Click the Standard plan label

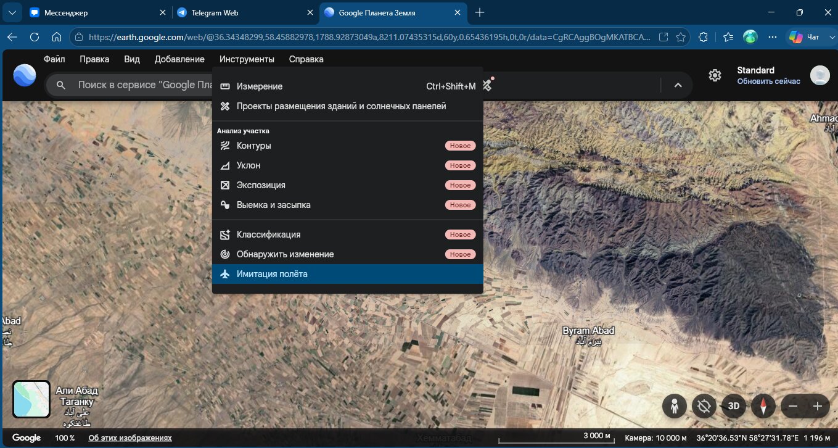pos(755,70)
